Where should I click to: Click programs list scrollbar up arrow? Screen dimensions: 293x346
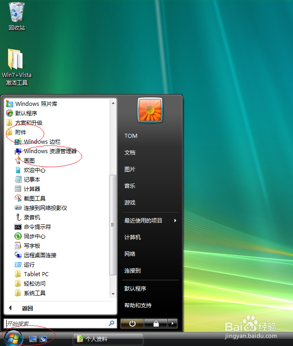[113, 103]
